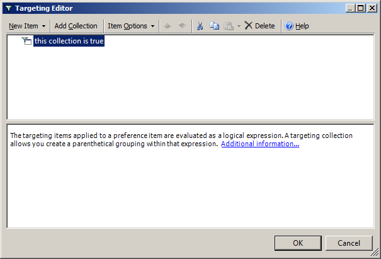Move item down with down arrow
381x259 pixels.
tap(182, 26)
